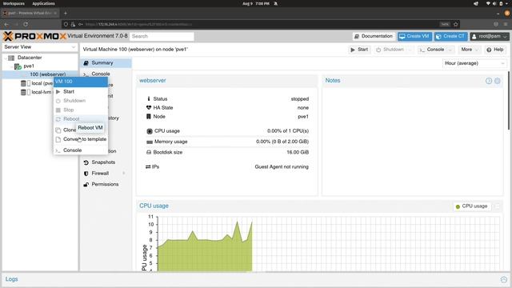
Task: Click the Console prompt icon in context menu
Action: click(x=58, y=150)
